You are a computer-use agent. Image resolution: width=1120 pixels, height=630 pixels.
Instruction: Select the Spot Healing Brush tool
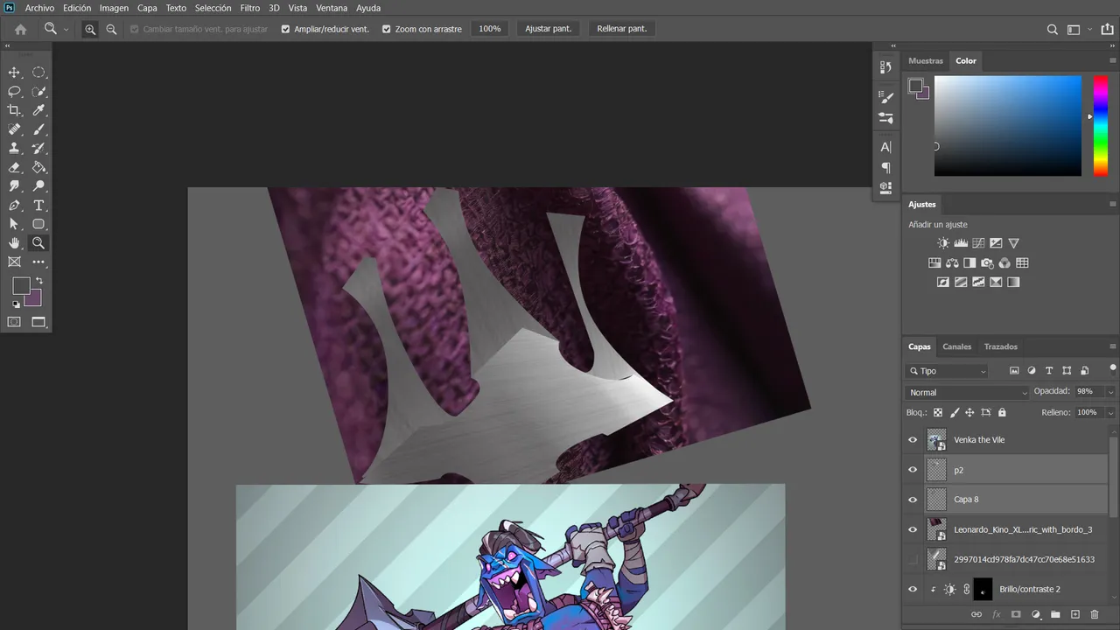pyautogui.click(x=14, y=129)
